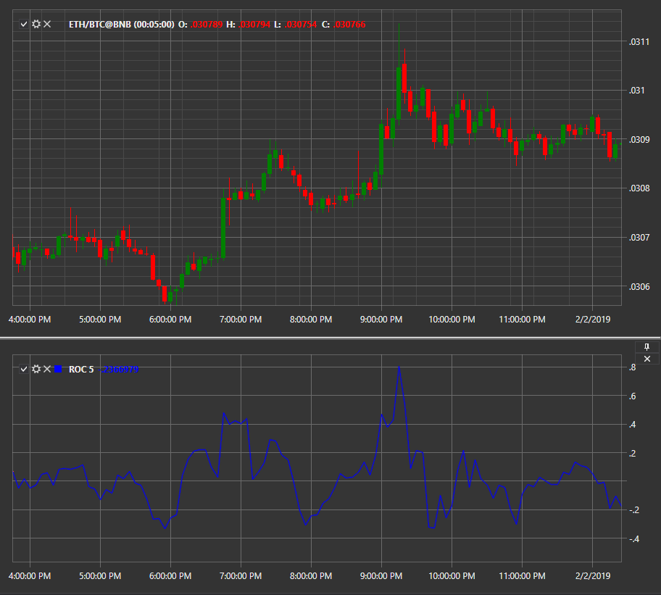Click 10:00:00 PM on price chart time axis
This screenshot has height=595, width=661.
coord(452,320)
